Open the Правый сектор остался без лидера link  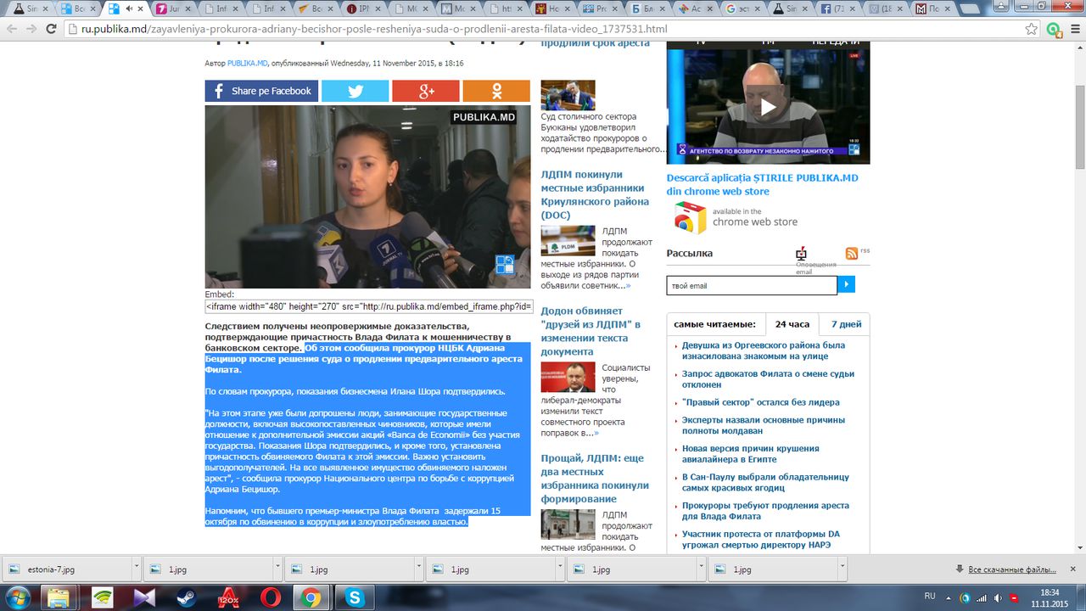point(761,402)
